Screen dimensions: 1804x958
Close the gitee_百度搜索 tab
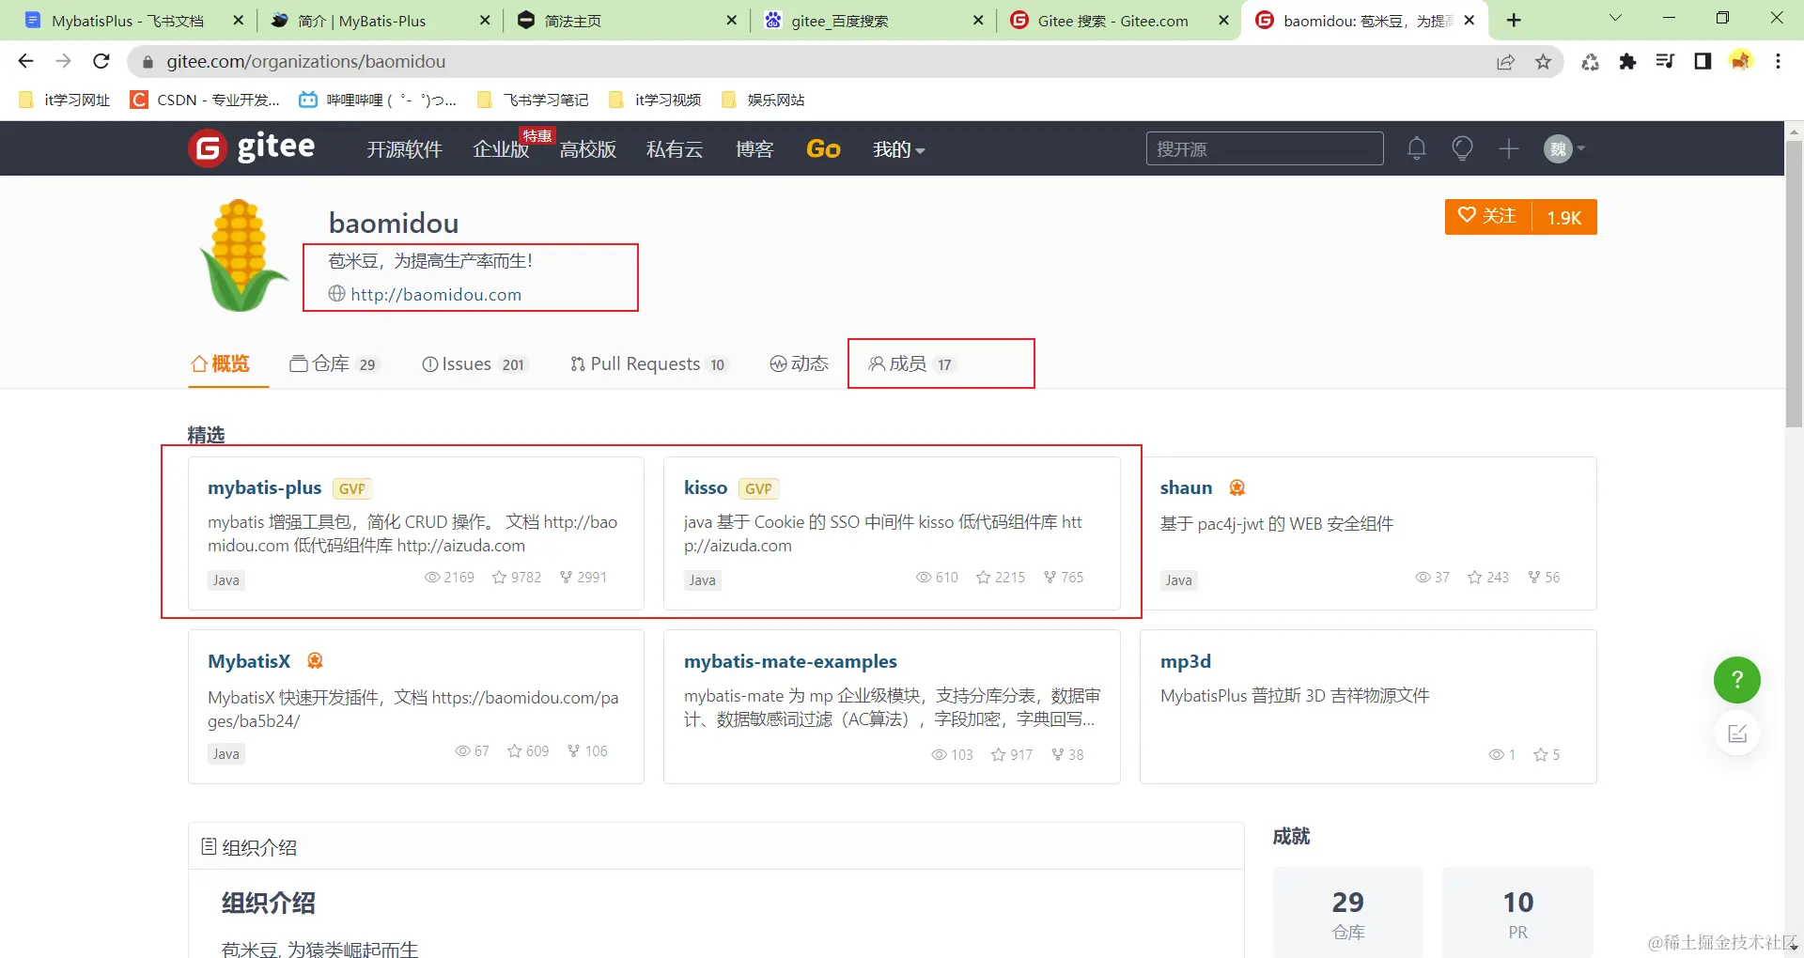[x=978, y=21]
